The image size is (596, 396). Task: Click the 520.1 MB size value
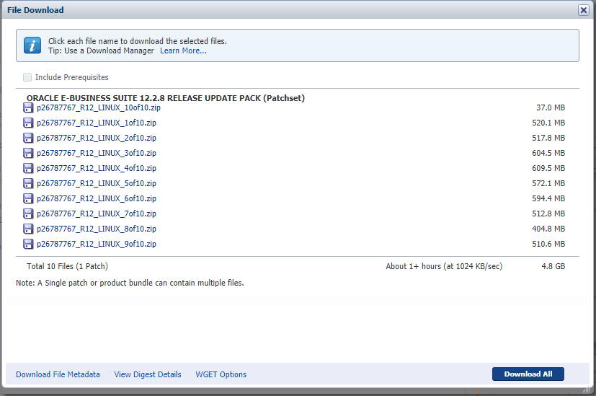tap(548, 123)
